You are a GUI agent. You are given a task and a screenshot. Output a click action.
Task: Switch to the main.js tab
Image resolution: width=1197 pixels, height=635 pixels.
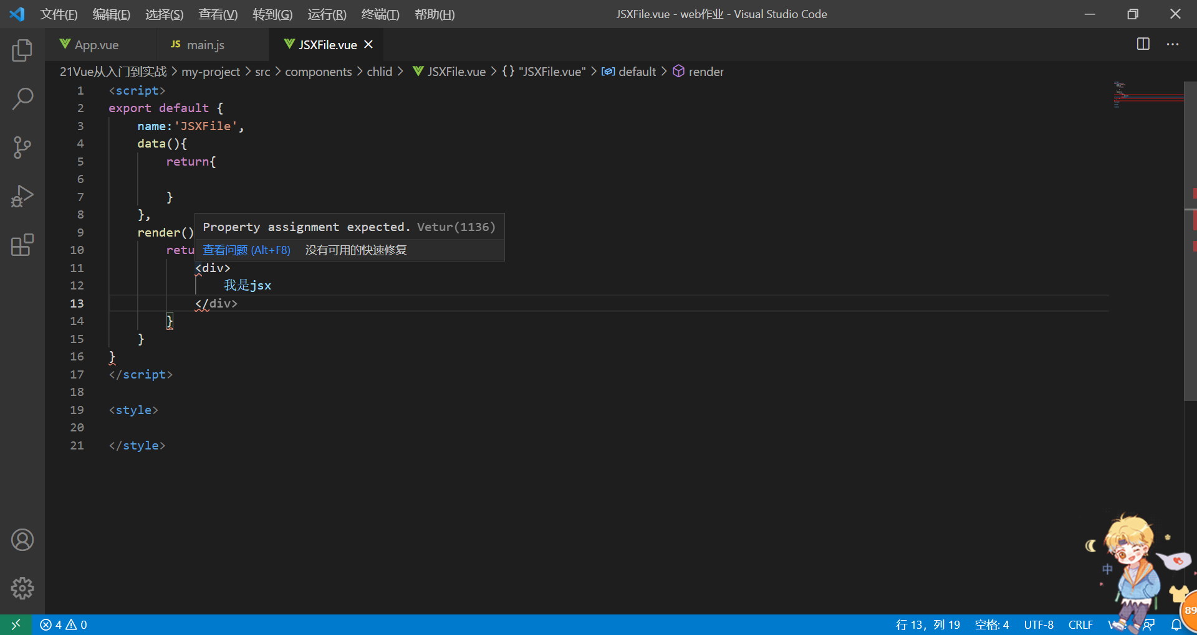pyautogui.click(x=205, y=45)
